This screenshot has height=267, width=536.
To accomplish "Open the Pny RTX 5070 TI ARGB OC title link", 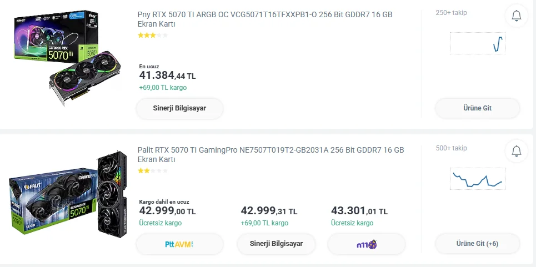I will point(265,19).
